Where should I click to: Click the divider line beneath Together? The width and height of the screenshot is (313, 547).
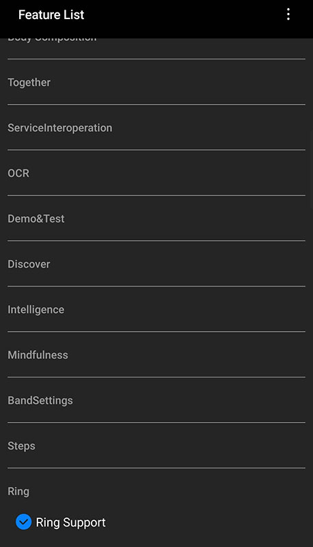(x=156, y=105)
